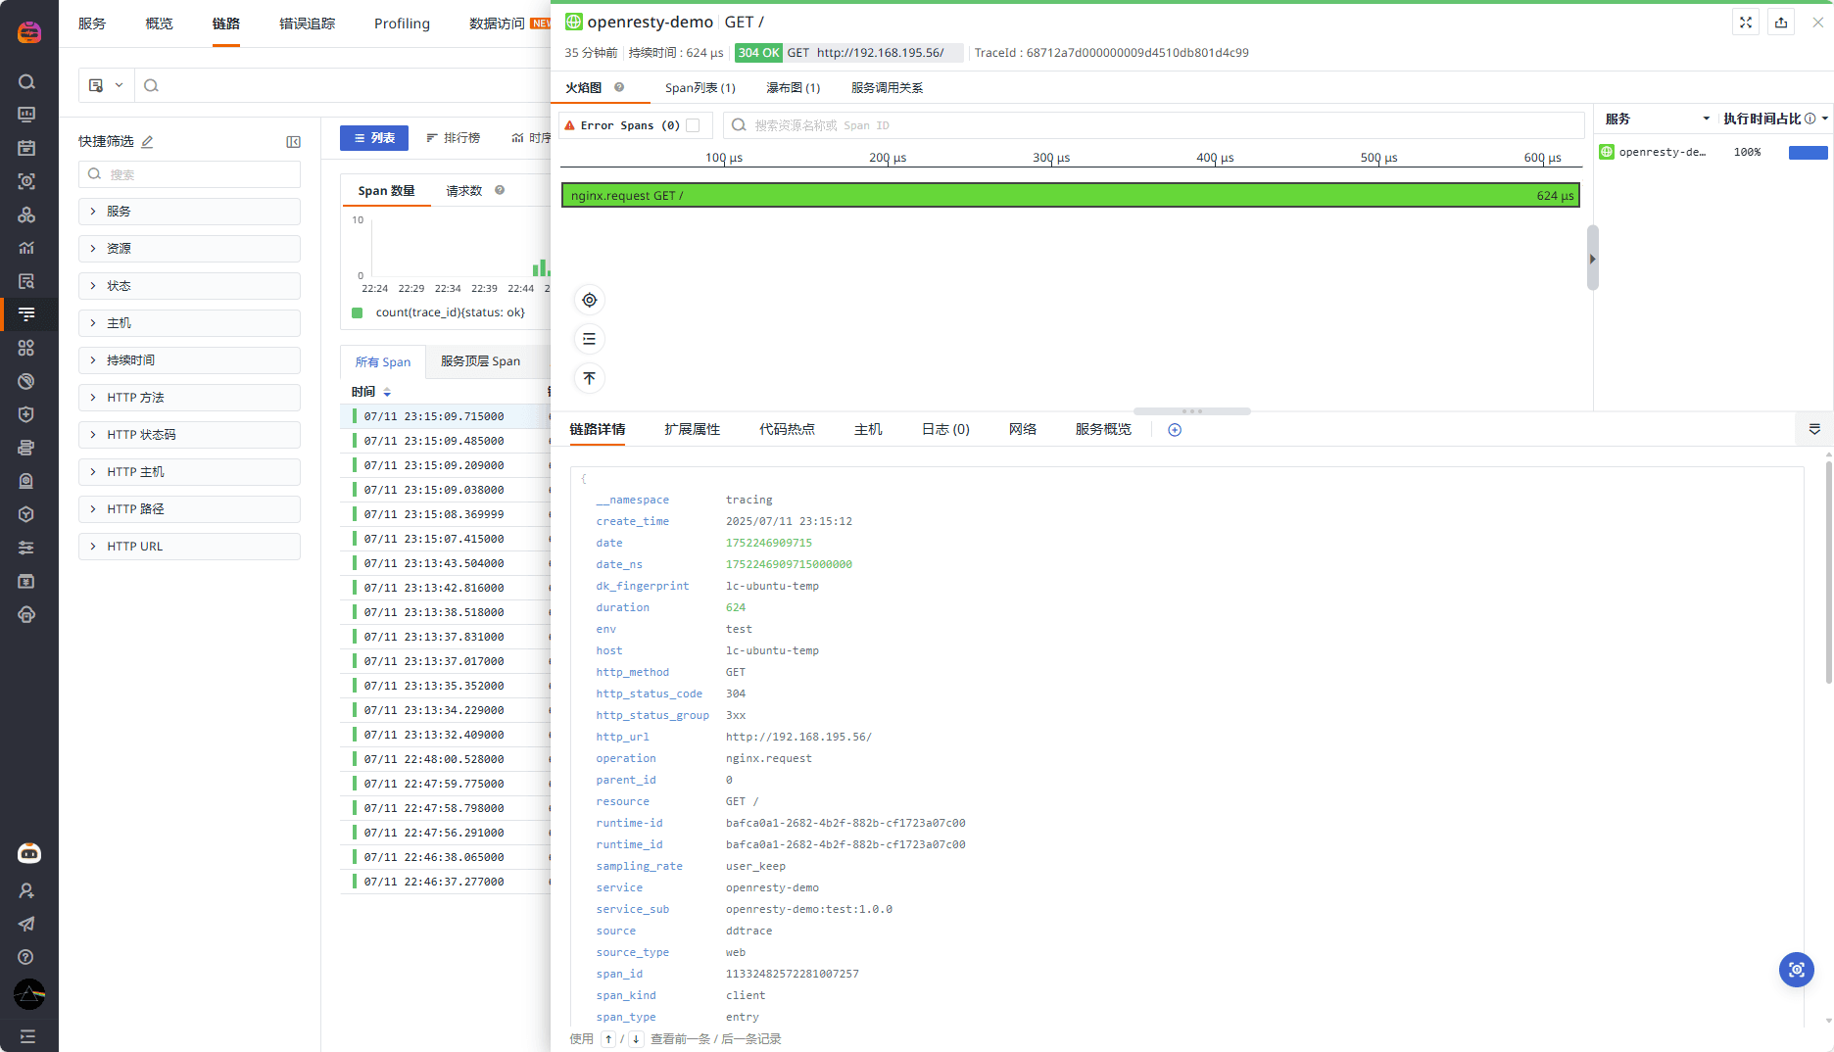Click the back-to-top arrow icon in flame graph

click(589, 378)
